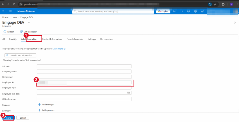Open the Azure portal waffle menu icon
The width and height of the screenshot is (239, 122).
click(x=3, y=11)
